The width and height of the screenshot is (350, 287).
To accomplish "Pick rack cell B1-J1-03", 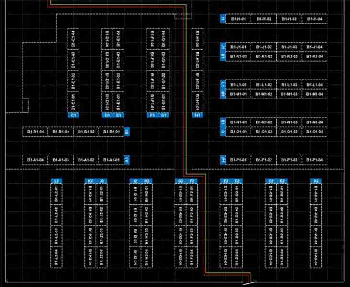I will [x=289, y=47].
